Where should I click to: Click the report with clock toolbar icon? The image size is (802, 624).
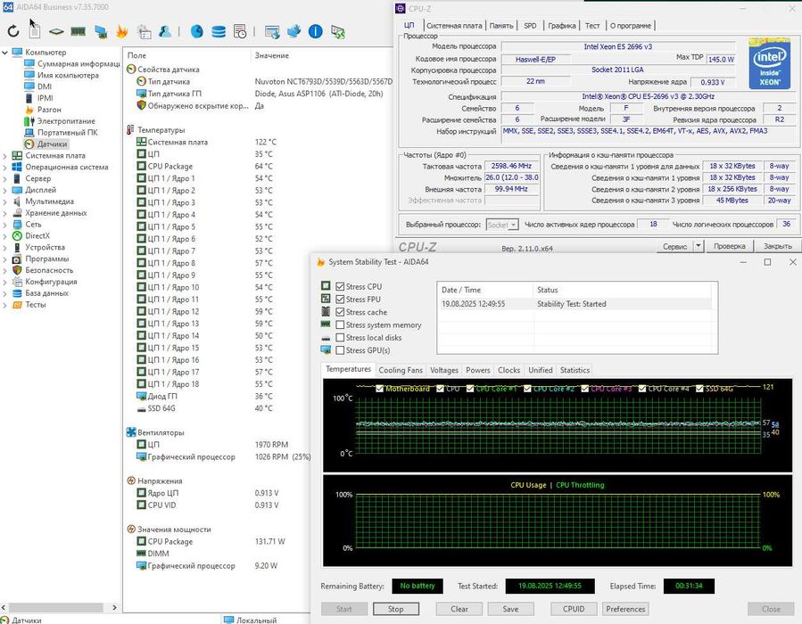tap(240, 32)
